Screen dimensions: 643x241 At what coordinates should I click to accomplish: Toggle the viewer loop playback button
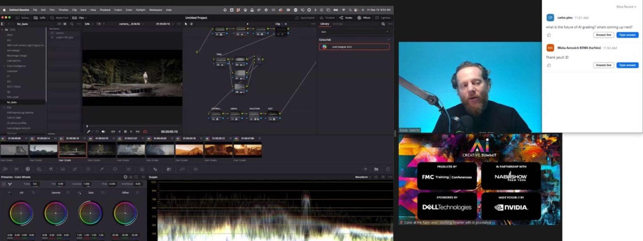coord(145,132)
